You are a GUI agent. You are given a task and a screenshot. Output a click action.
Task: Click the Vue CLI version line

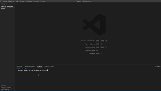[21, 69]
